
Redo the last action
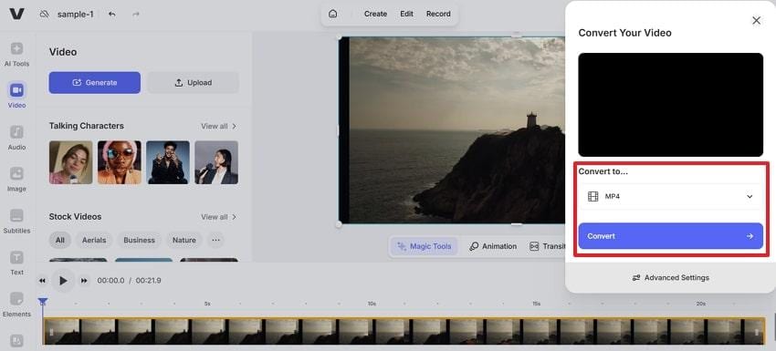[x=136, y=15]
